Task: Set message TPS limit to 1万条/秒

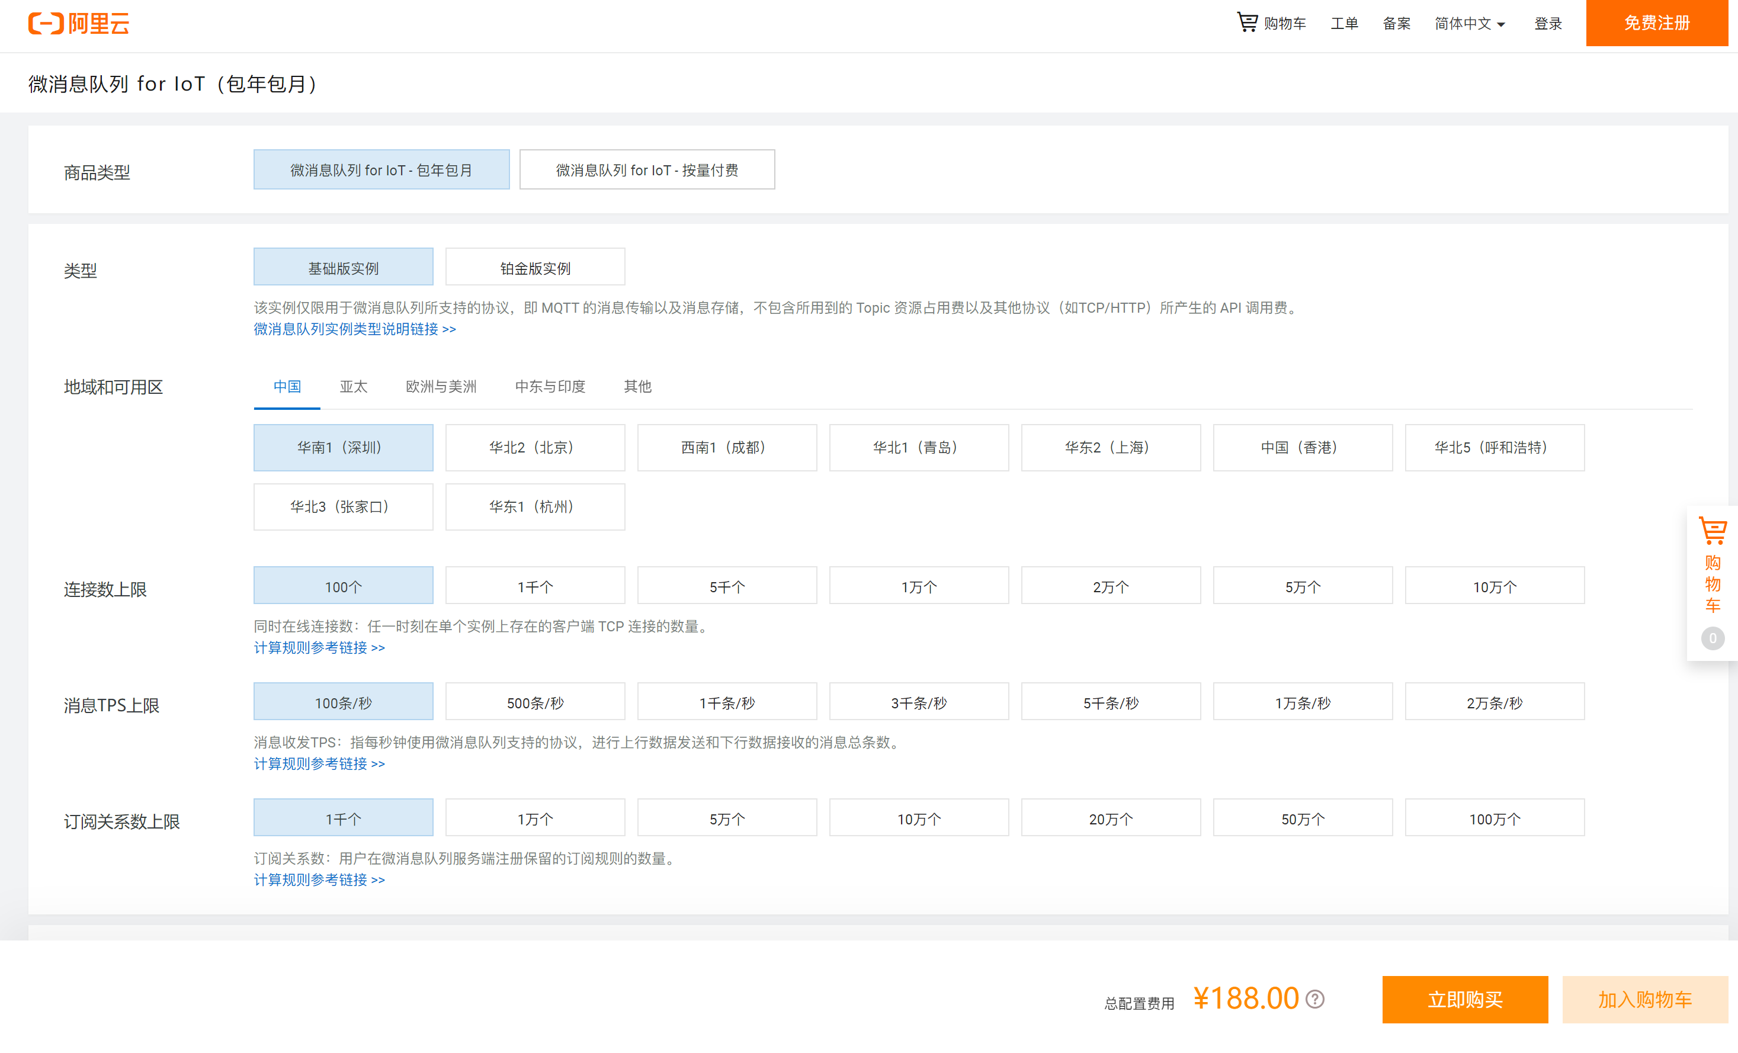Action: click(x=1302, y=702)
